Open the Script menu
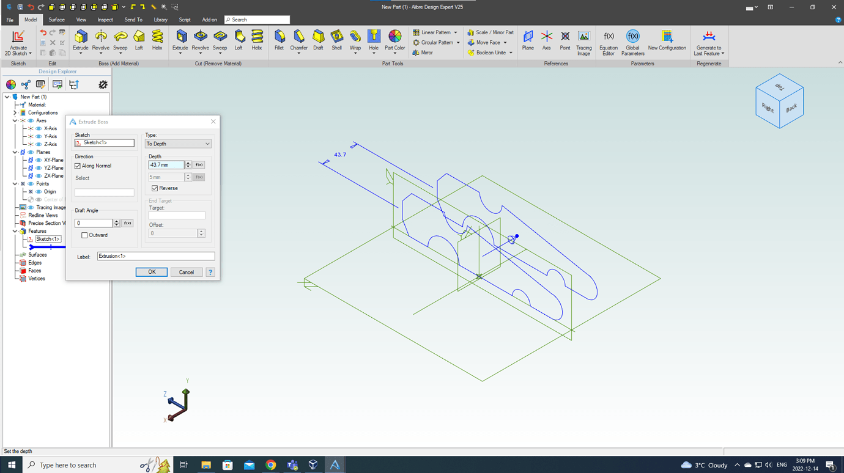The image size is (844, 473). pos(185,19)
